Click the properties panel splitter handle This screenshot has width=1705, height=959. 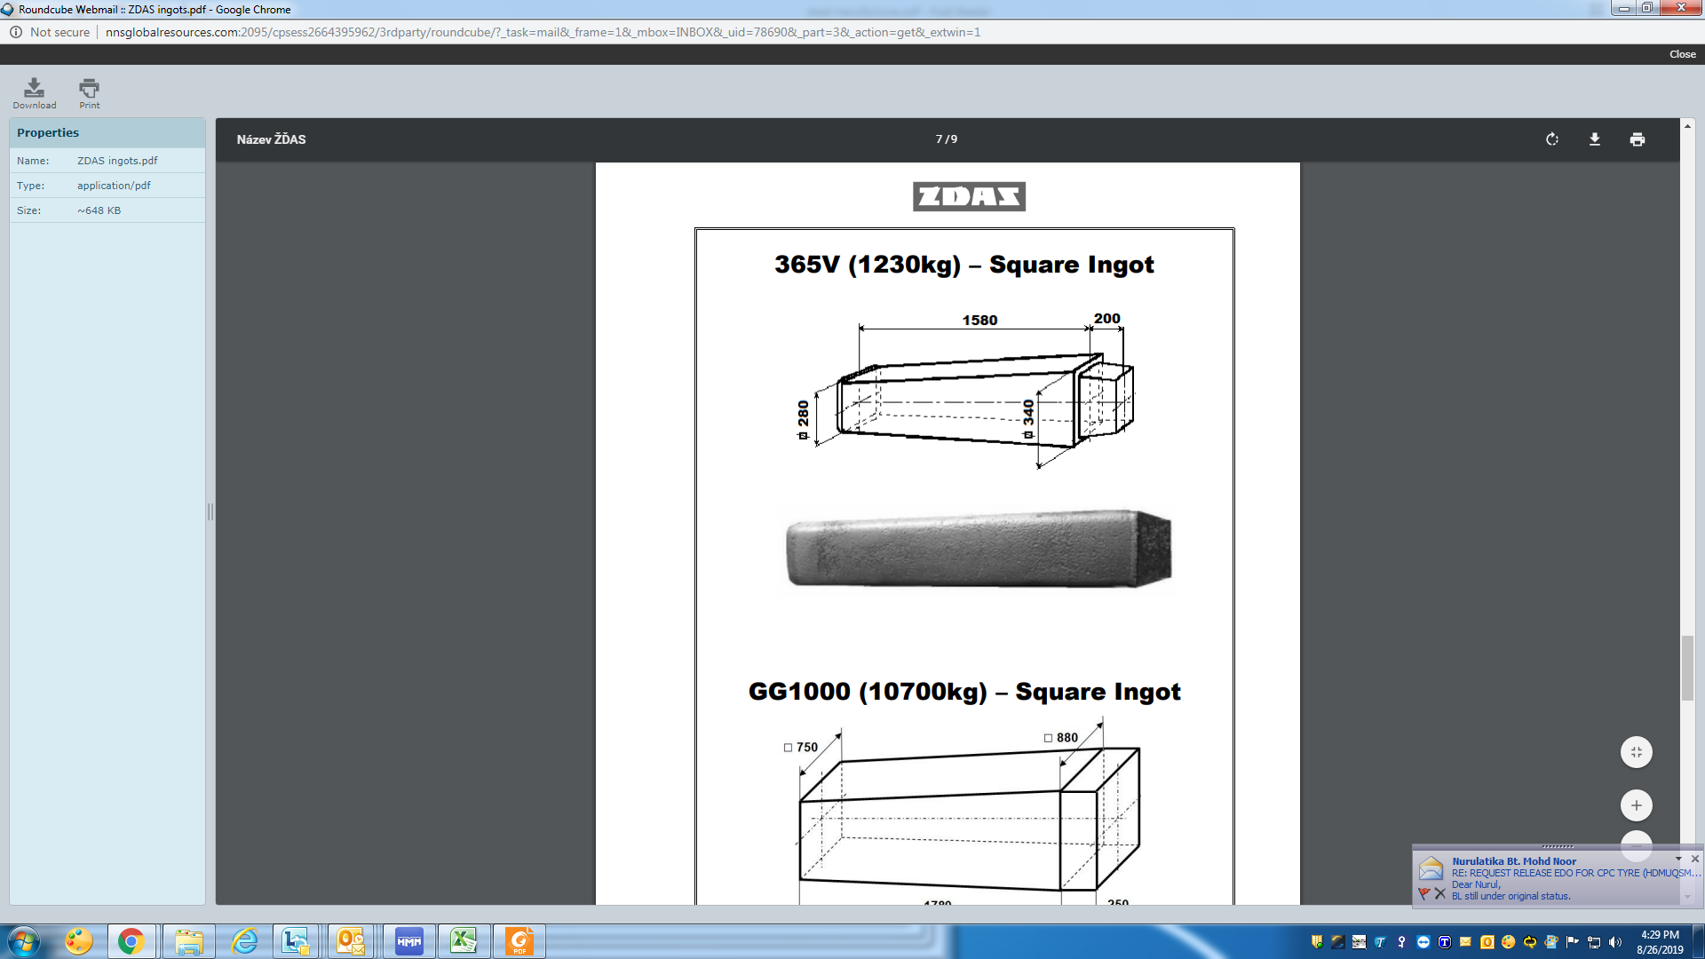[x=210, y=511]
